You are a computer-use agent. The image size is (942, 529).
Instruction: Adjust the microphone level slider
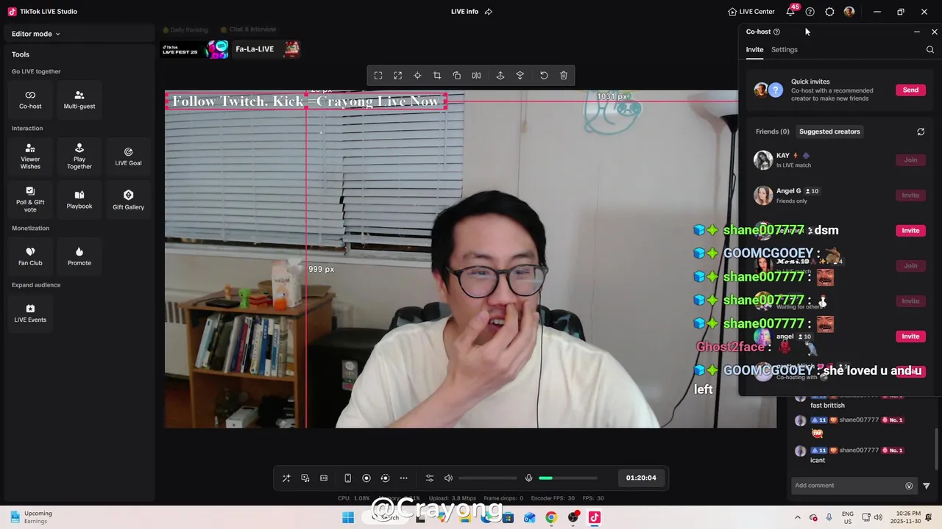567,478
